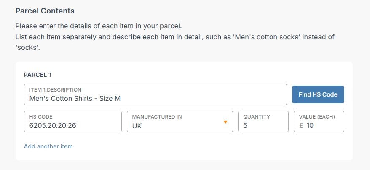Click the Add another item link
The height and width of the screenshot is (170, 370).
click(x=48, y=146)
